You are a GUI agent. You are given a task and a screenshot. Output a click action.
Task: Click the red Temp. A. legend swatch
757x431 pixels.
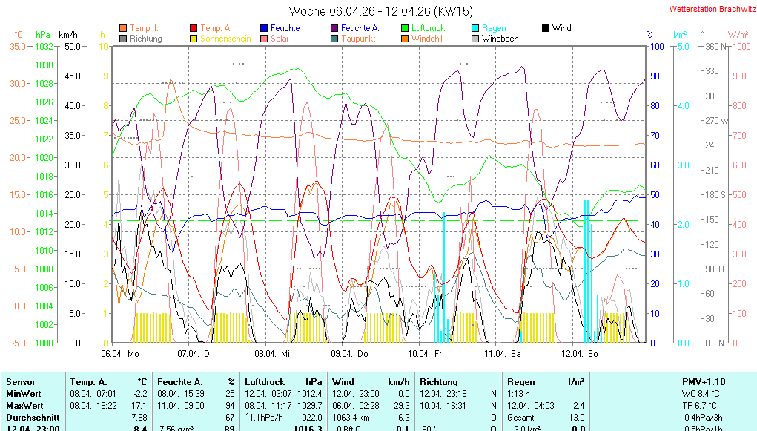[x=194, y=28]
